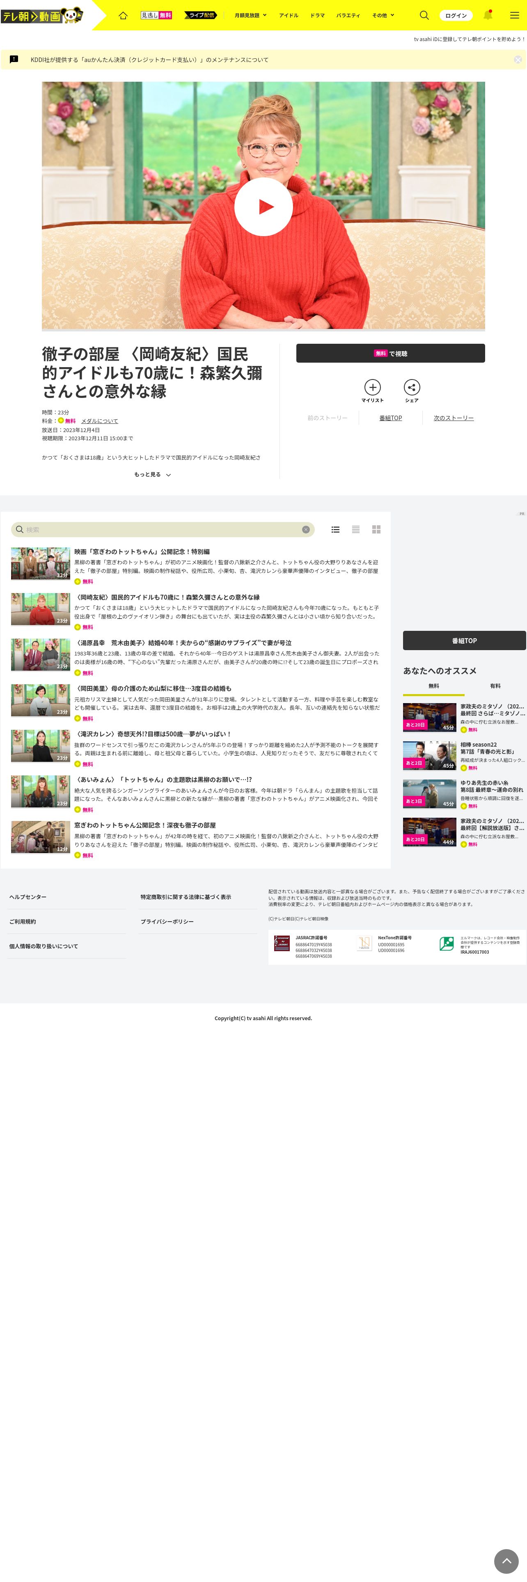This screenshot has height=1582, width=527.
Task: Click the sidebar 番組TOP button
Action: (465, 641)
